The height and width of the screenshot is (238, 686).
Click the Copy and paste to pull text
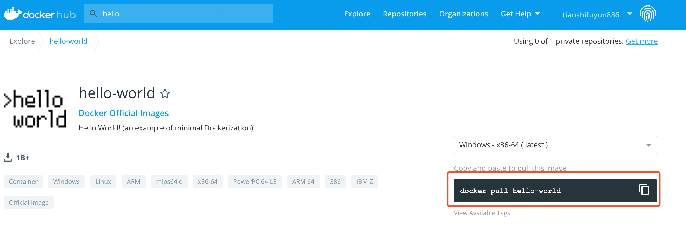[x=510, y=168]
